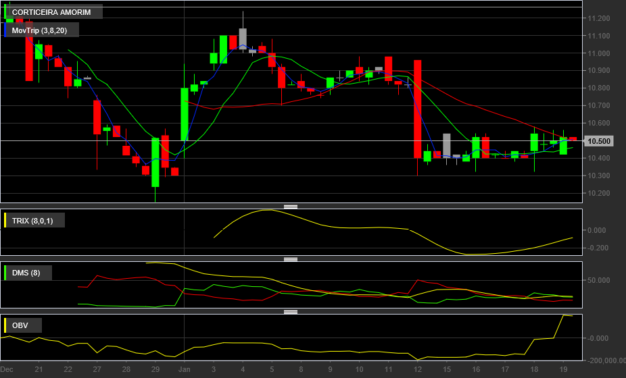The image size is (626, 378).
Task: Click the CORTICEIRA AMORIM chart label
Action: 53,12
